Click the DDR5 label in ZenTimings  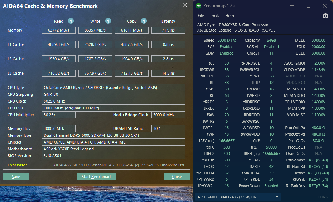(x=322, y=197)
